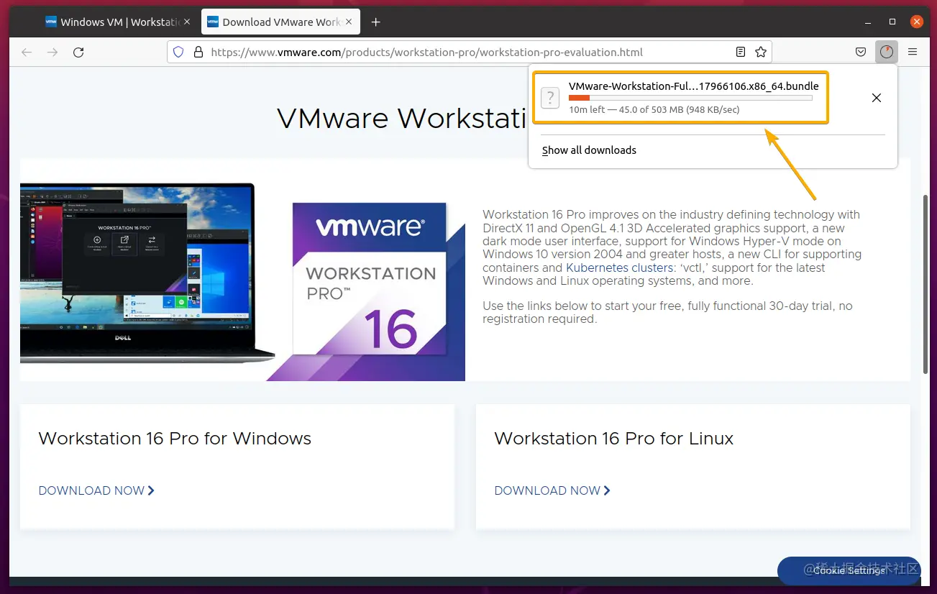Bookmark this page via the star icon

pos(761,52)
